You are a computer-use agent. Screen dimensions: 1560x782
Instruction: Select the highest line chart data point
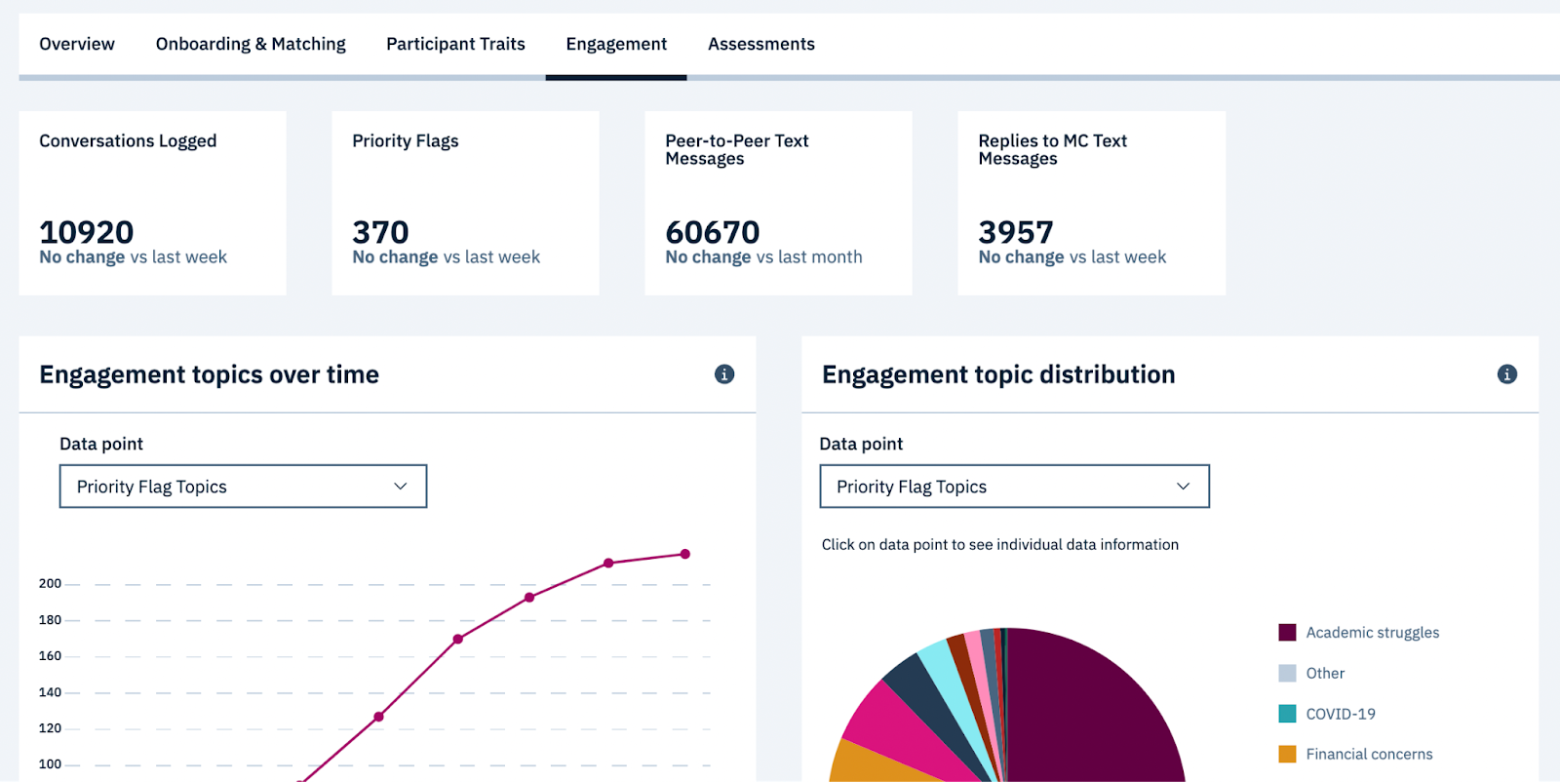(x=685, y=554)
